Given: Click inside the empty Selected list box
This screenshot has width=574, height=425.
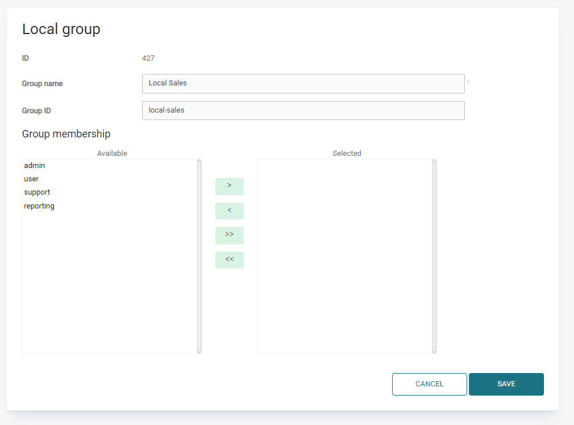Looking at the screenshot, I should (x=344, y=256).
